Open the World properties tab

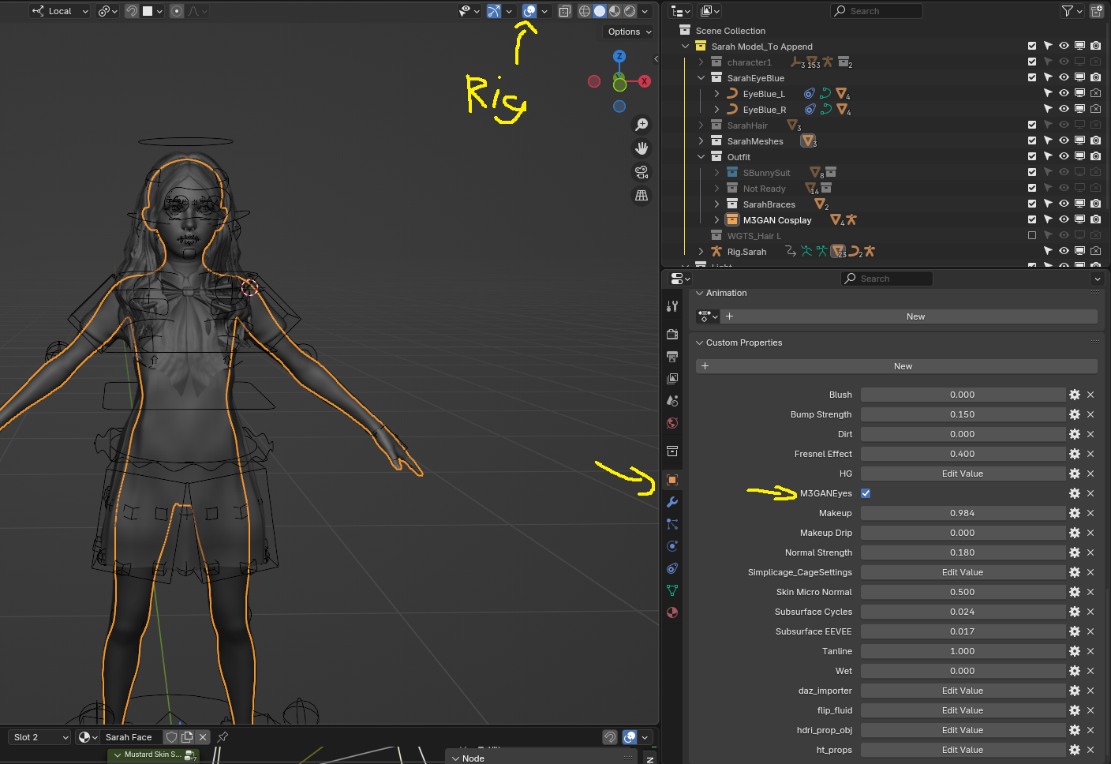coord(672,423)
